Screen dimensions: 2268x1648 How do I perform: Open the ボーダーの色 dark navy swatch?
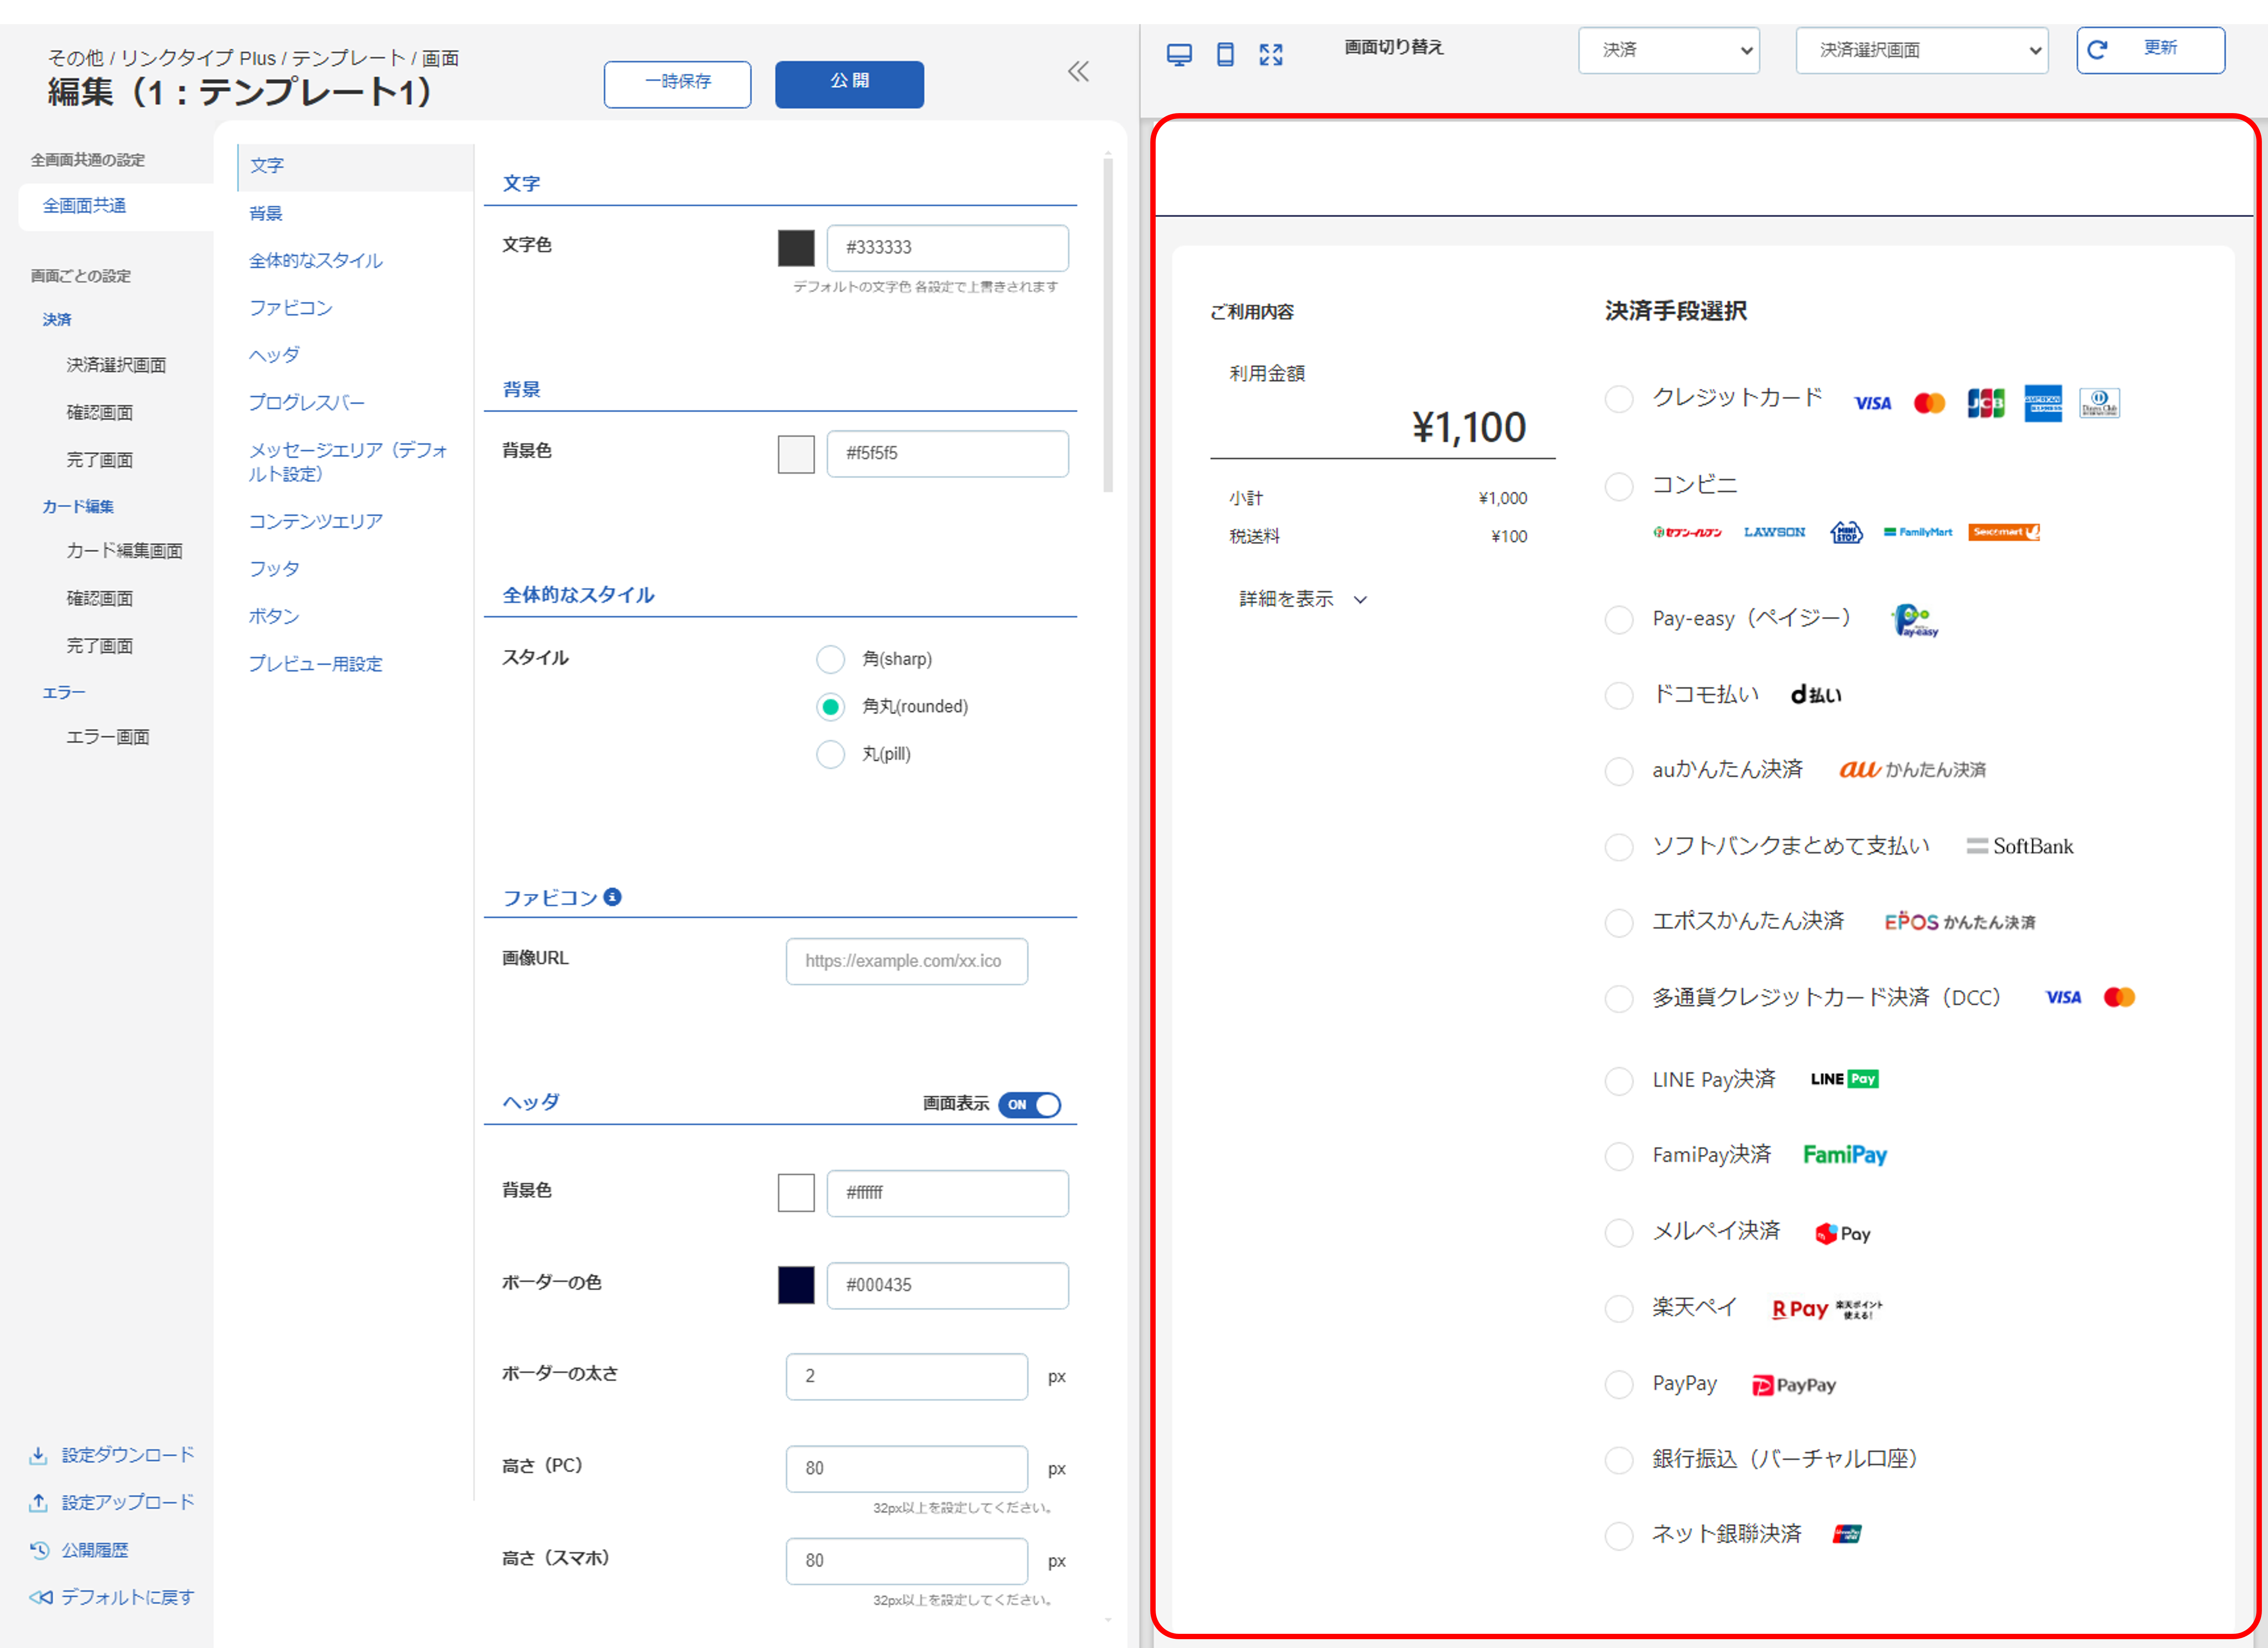(796, 1285)
